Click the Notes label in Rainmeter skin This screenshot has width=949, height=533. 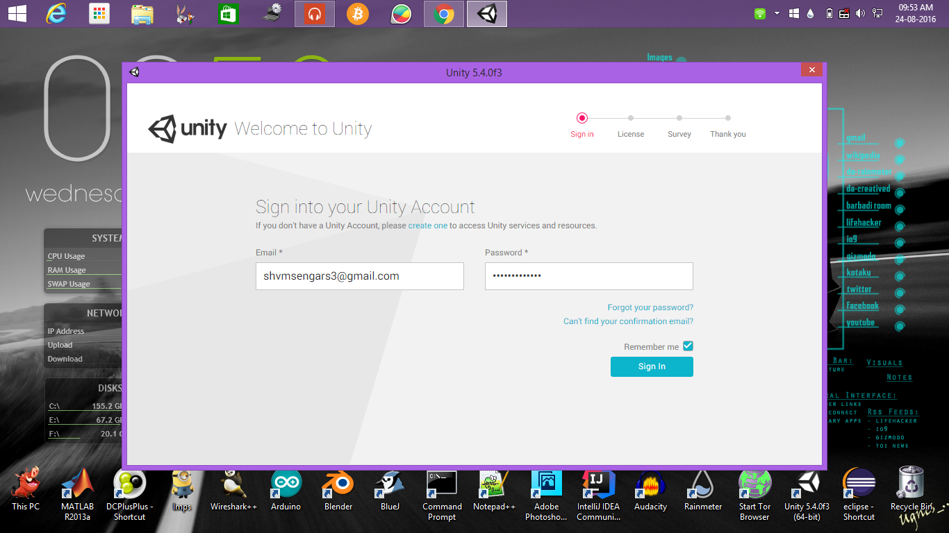point(899,378)
